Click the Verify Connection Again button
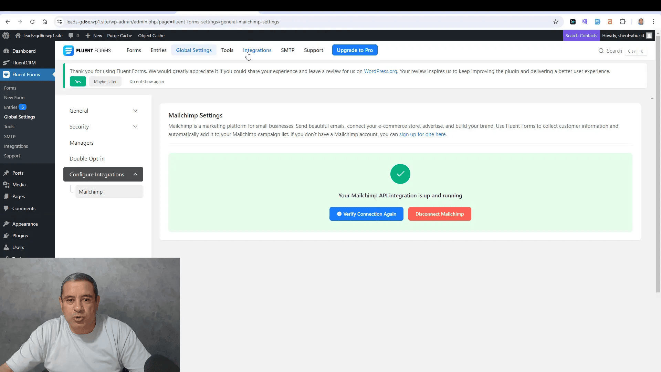 click(x=366, y=214)
